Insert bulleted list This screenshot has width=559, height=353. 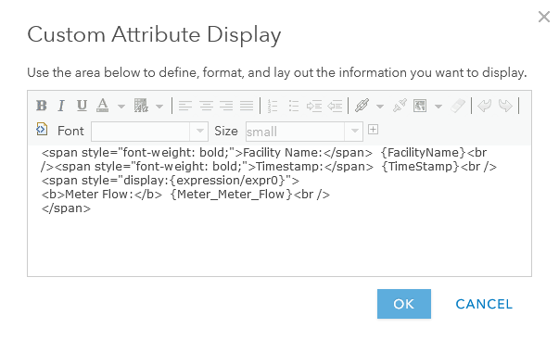tap(294, 106)
